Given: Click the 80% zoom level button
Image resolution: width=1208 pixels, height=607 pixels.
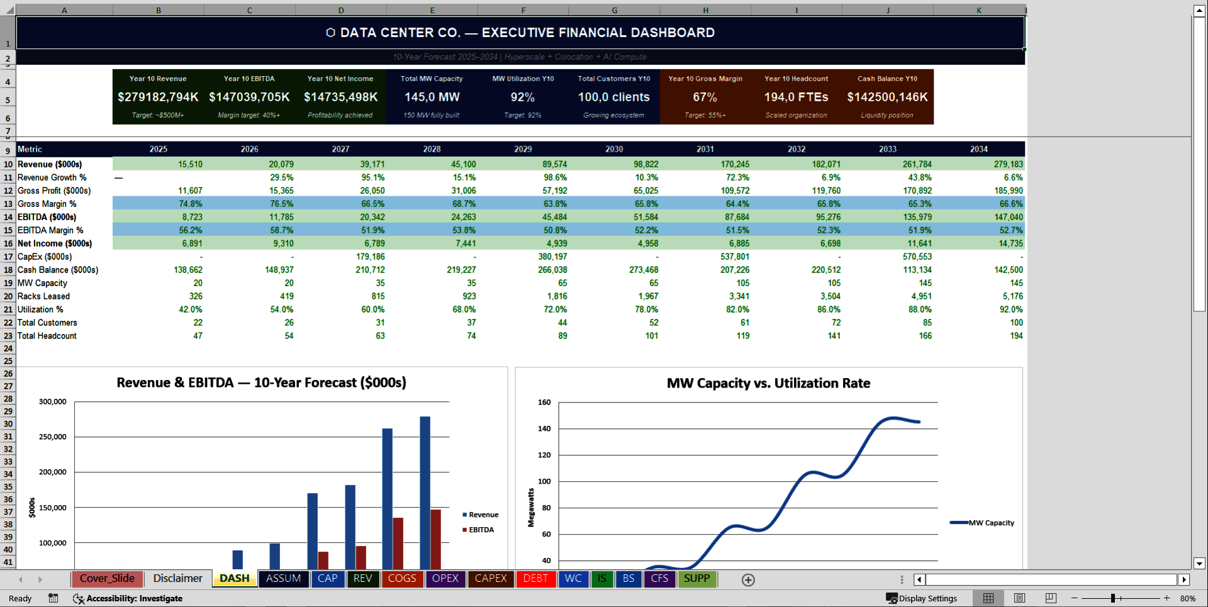Looking at the screenshot, I should [1188, 598].
